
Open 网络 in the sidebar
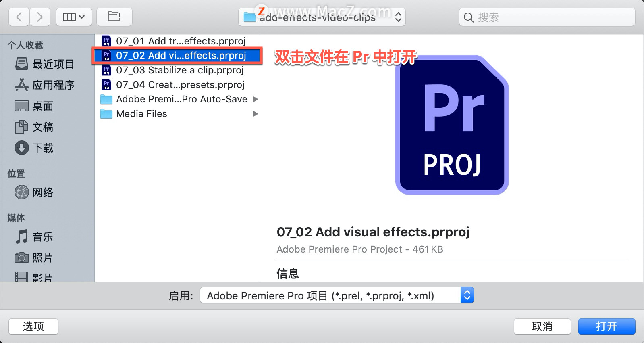click(34, 192)
